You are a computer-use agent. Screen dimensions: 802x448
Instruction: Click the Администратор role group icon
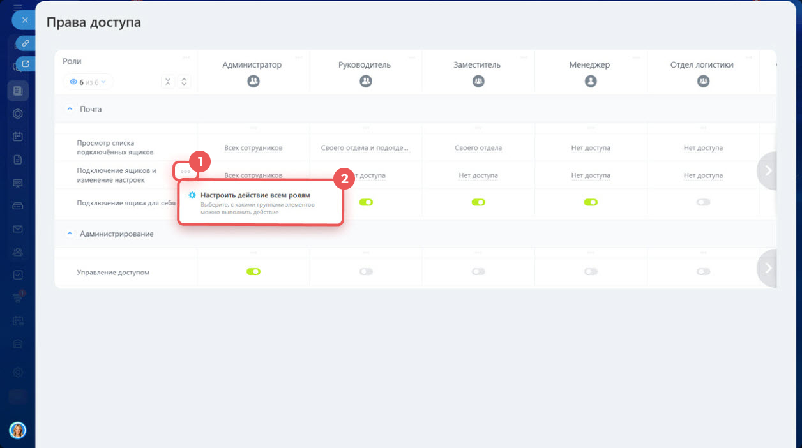(x=253, y=82)
